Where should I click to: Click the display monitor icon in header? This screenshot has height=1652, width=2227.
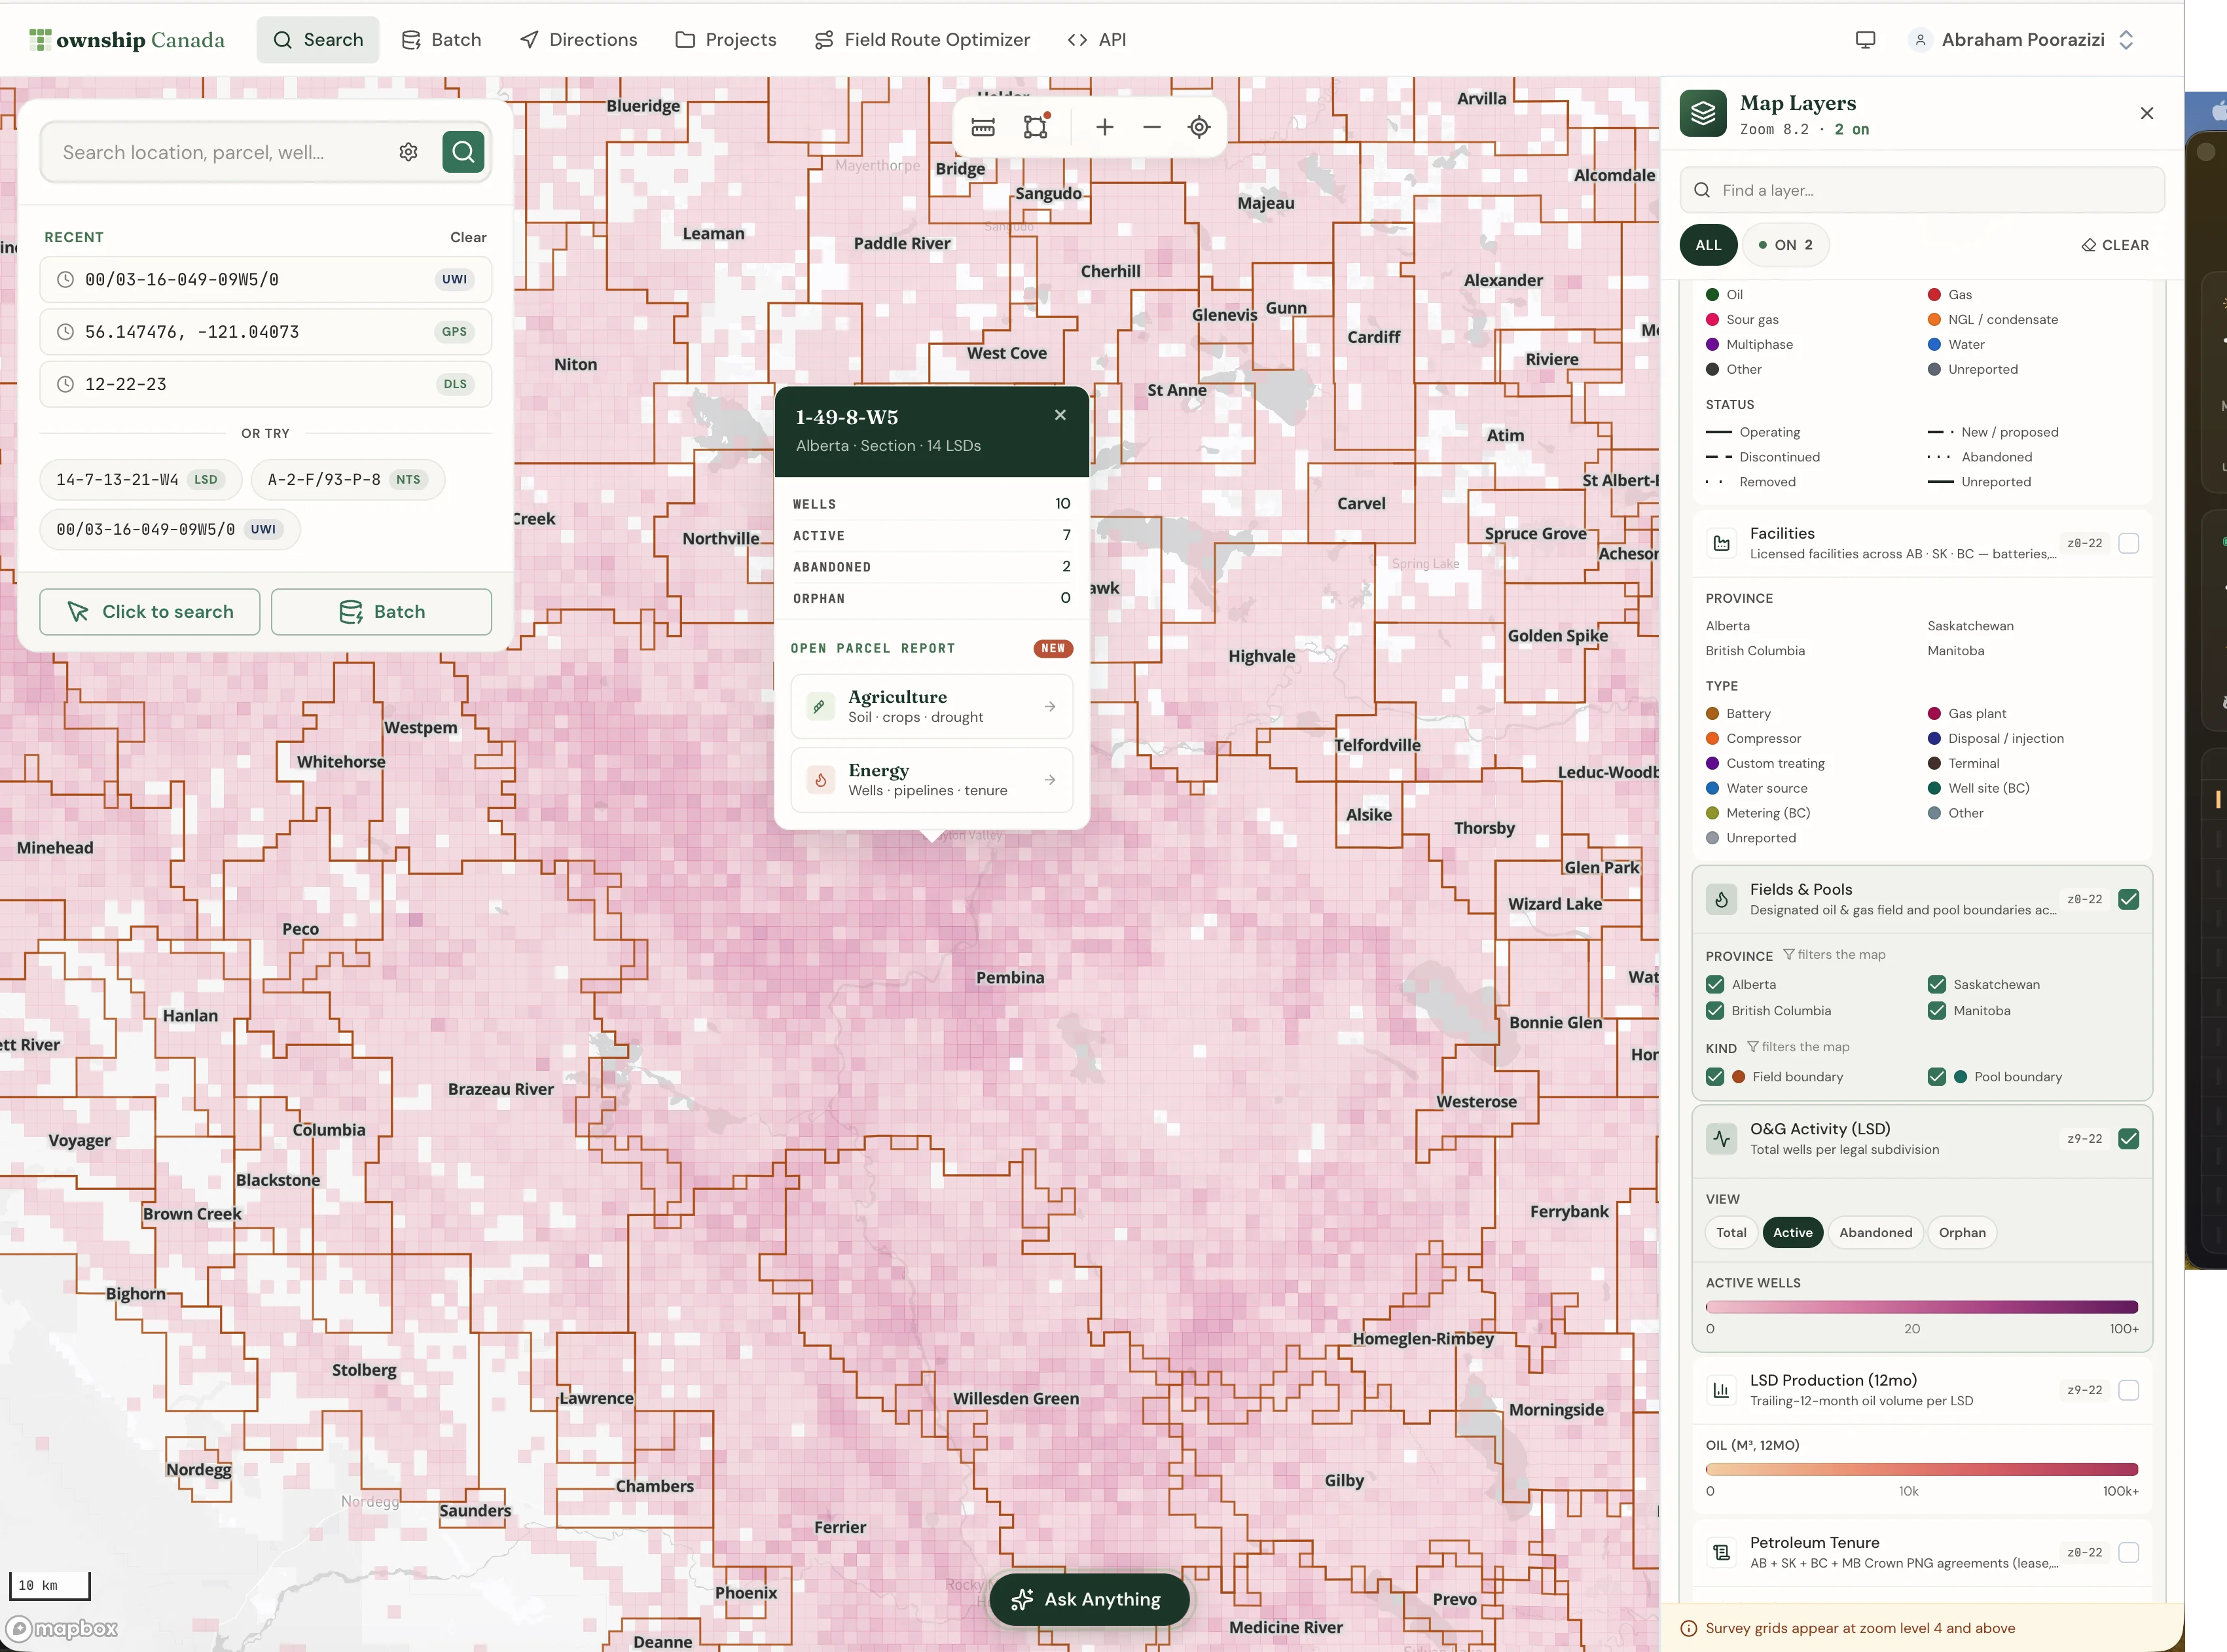click(x=1865, y=40)
